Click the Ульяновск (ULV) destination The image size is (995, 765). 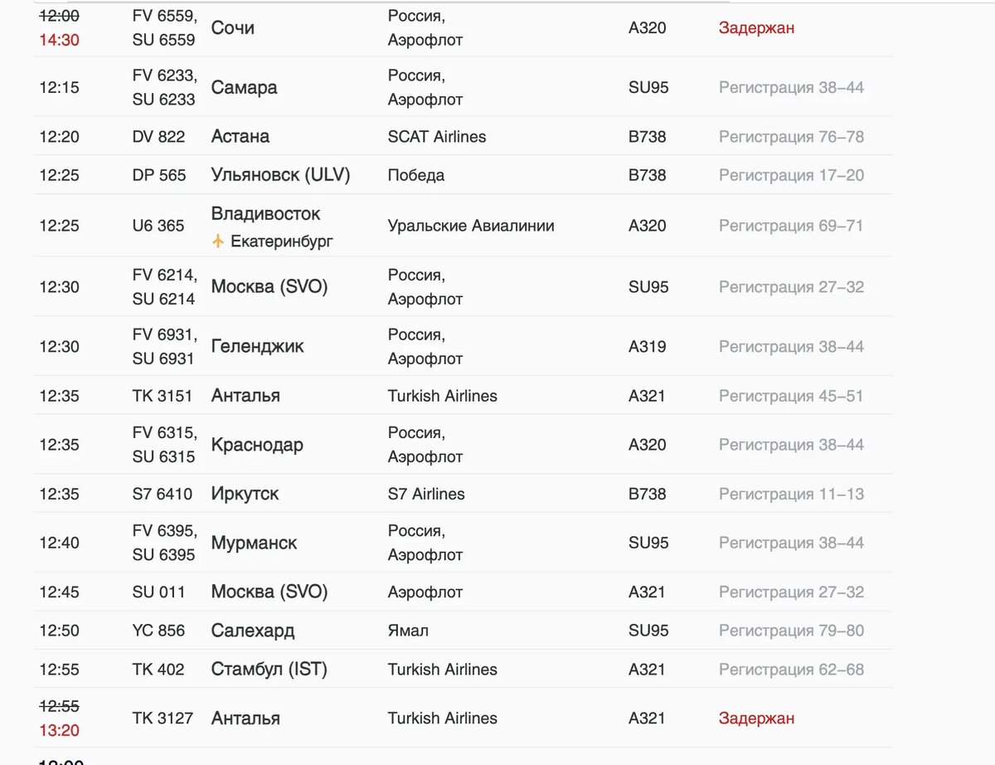coord(281,175)
